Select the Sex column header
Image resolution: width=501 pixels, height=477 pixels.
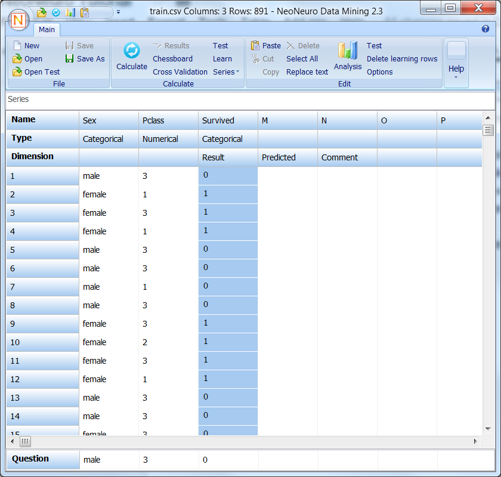click(109, 120)
